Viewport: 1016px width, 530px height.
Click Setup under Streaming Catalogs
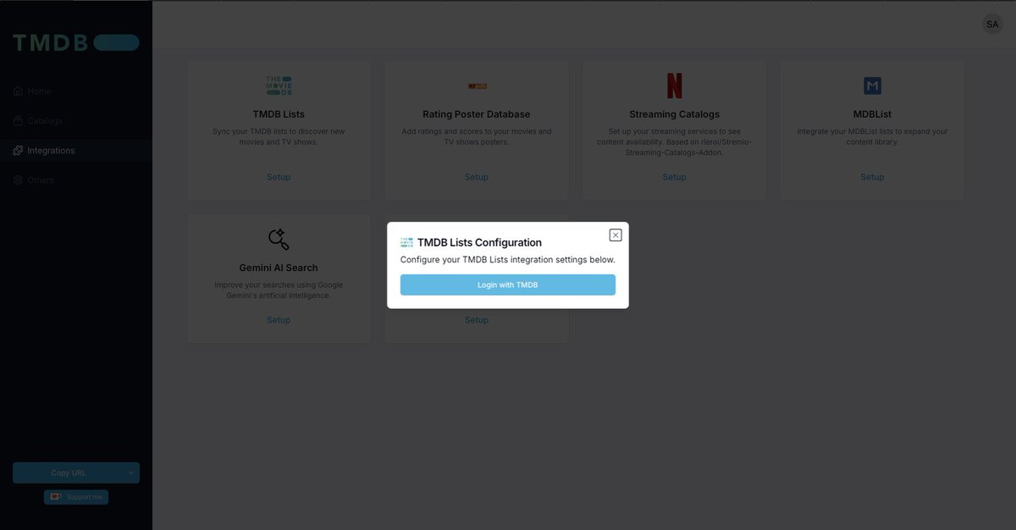tap(675, 177)
